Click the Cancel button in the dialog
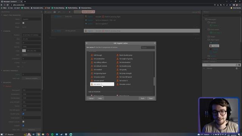This screenshot has width=242, height=136. click(91, 98)
